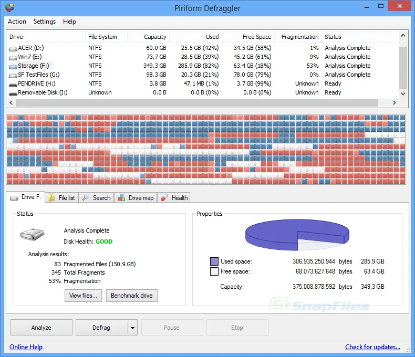Open the Defrag dropdown arrow
Screen dimensions: 415x357
click(132, 328)
